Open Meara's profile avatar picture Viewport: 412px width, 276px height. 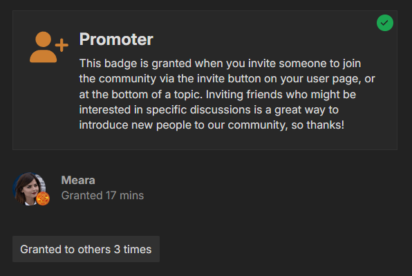pos(29,189)
